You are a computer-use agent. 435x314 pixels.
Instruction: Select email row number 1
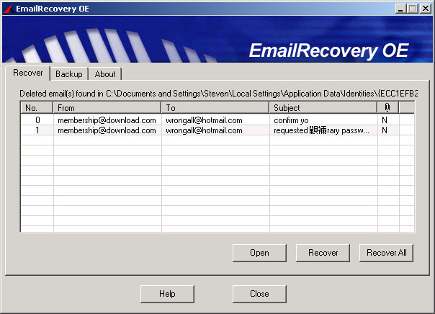[x=217, y=130]
